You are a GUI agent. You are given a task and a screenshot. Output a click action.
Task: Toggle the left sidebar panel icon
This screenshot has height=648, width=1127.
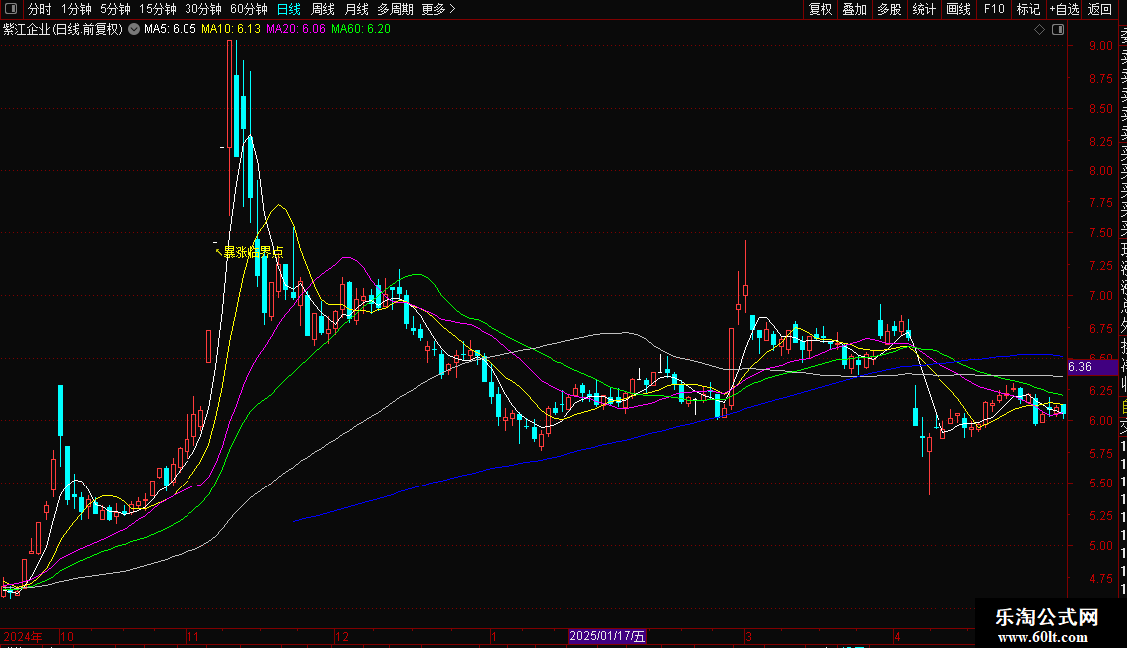click(x=11, y=9)
